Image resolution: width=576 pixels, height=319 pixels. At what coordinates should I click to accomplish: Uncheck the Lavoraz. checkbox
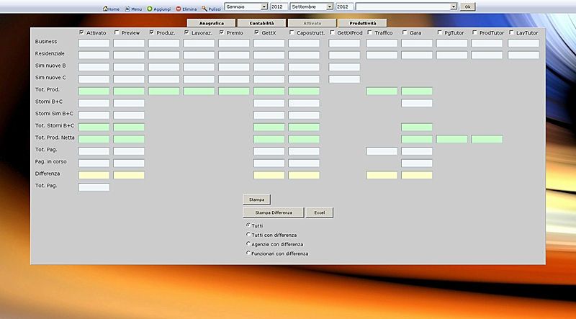(186, 32)
